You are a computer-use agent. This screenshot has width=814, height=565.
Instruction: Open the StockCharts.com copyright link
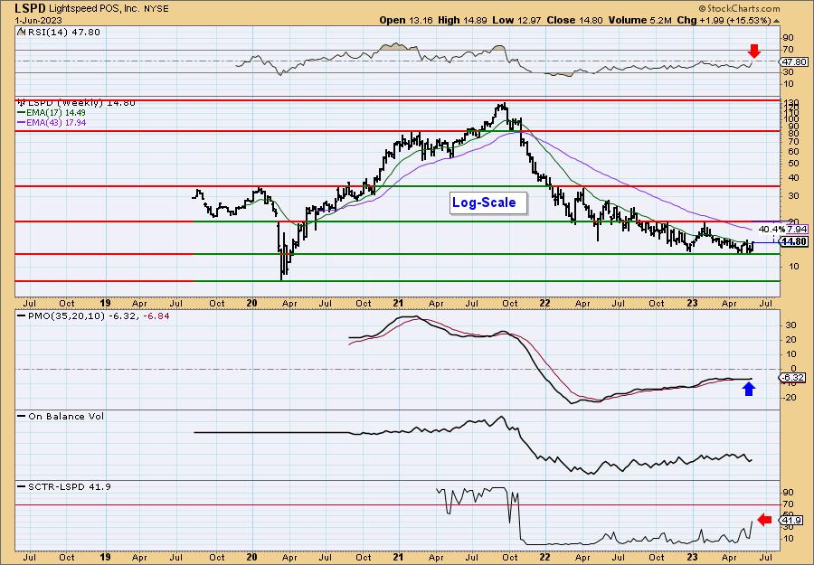(x=739, y=8)
